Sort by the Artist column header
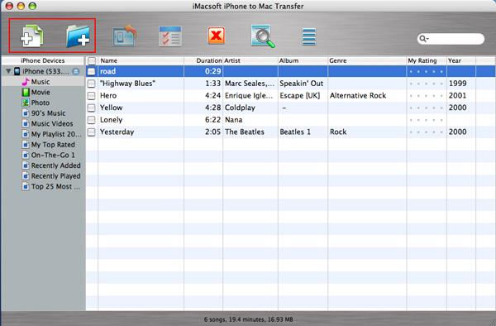Viewport: 496px width, 326px height. (x=250, y=60)
